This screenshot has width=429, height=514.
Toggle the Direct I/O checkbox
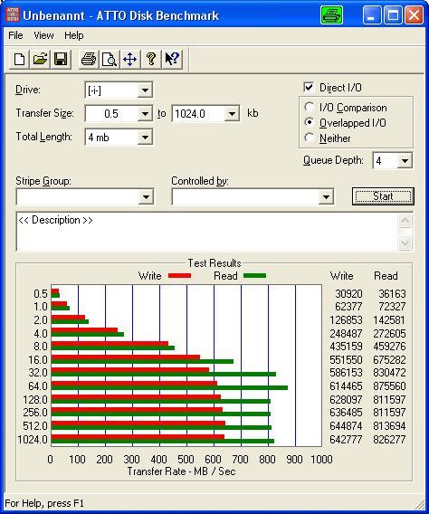pyautogui.click(x=309, y=87)
